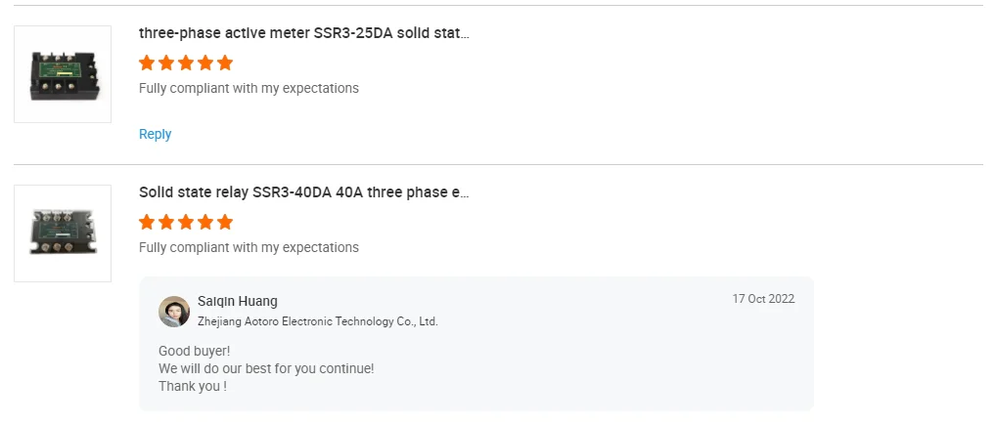Click the third star of the SSR3-25DA rating
This screenshot has width=996, height=424.
click(186, 64)
